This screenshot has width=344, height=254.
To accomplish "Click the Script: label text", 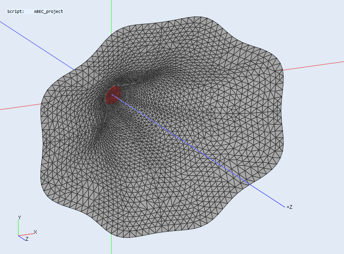I will 16,12.
